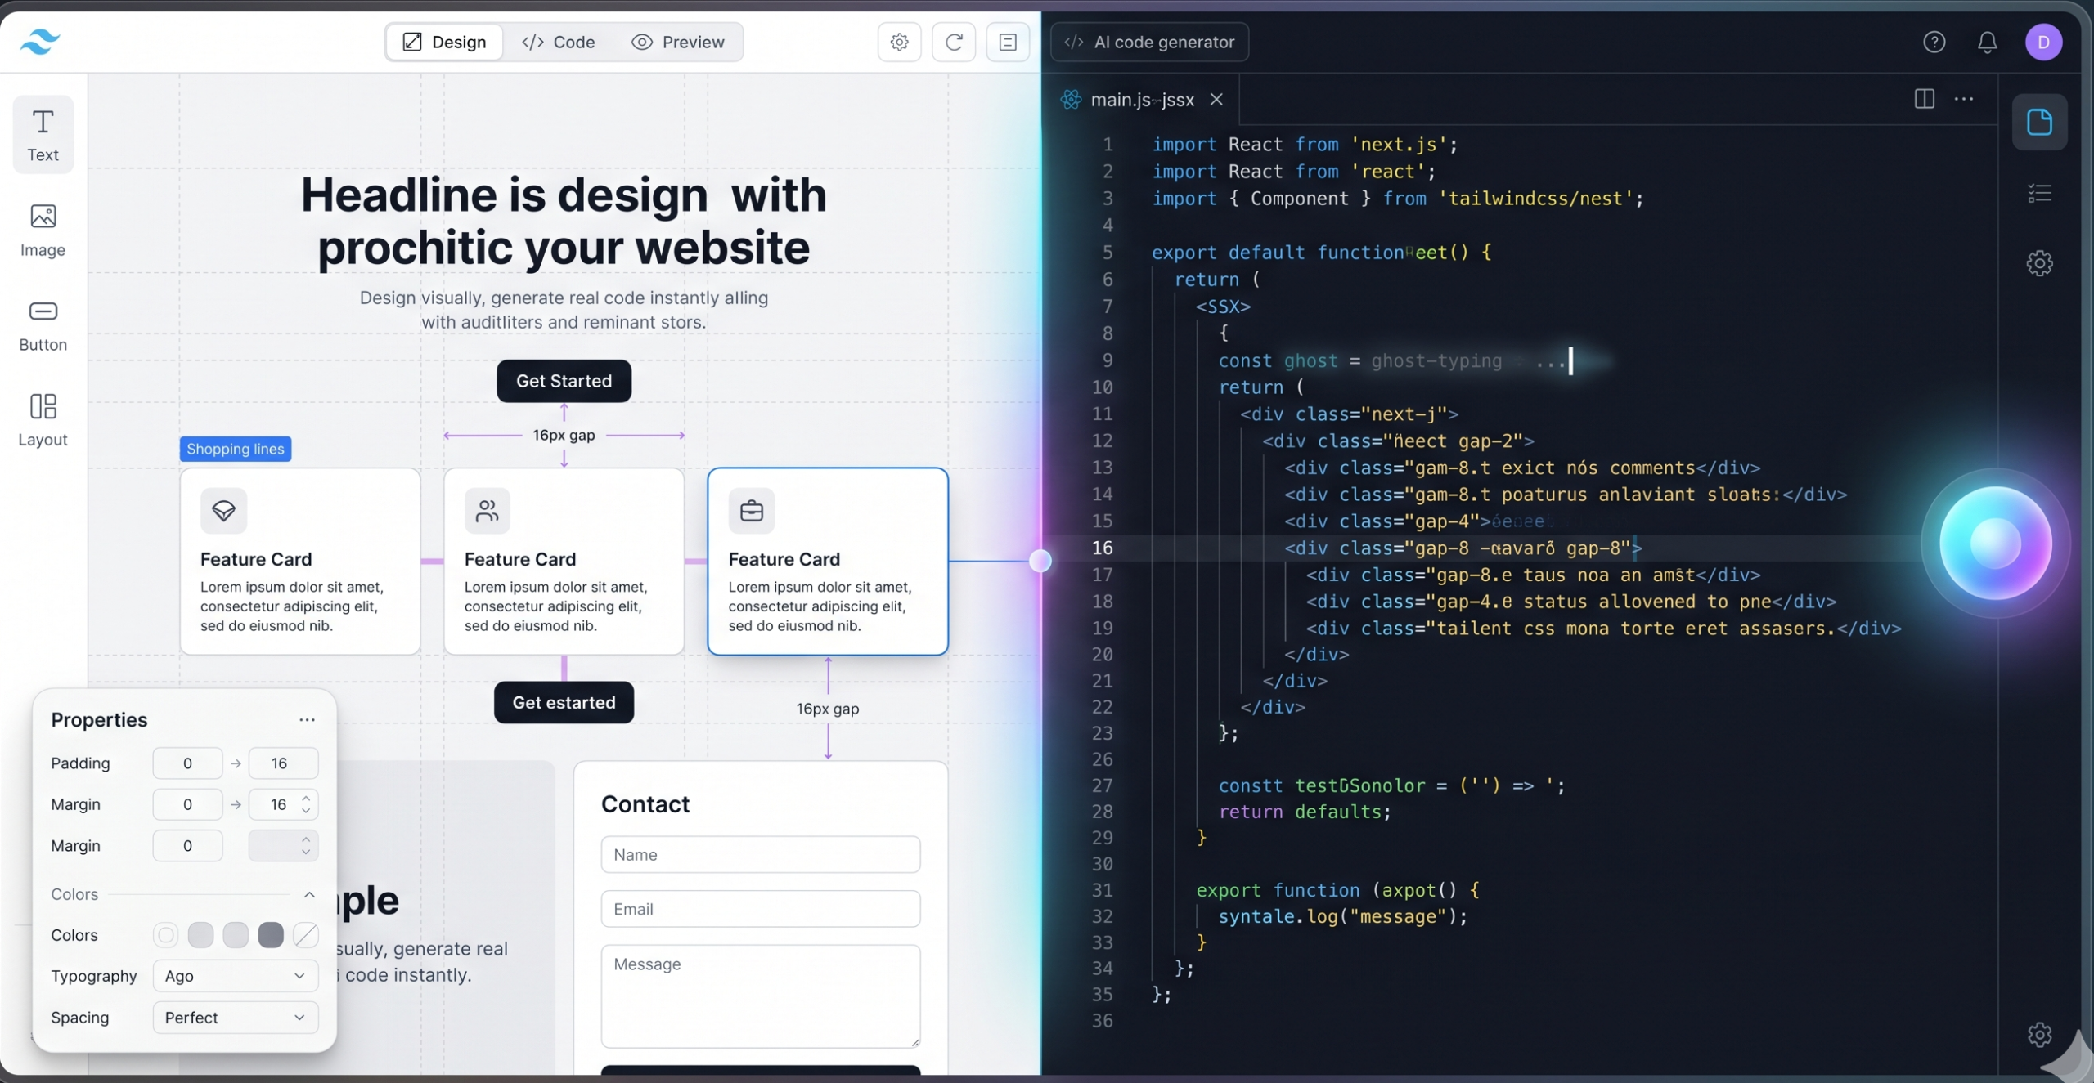Collapse the Colors section chevron

pos(309,894)
